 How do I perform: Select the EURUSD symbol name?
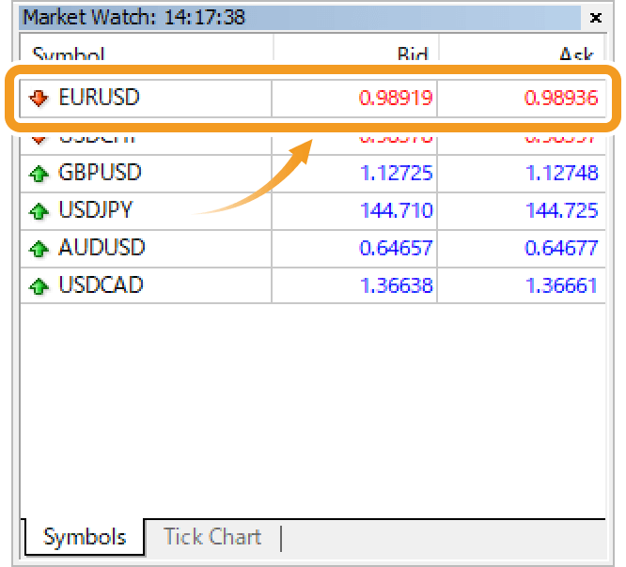(99, 98)
